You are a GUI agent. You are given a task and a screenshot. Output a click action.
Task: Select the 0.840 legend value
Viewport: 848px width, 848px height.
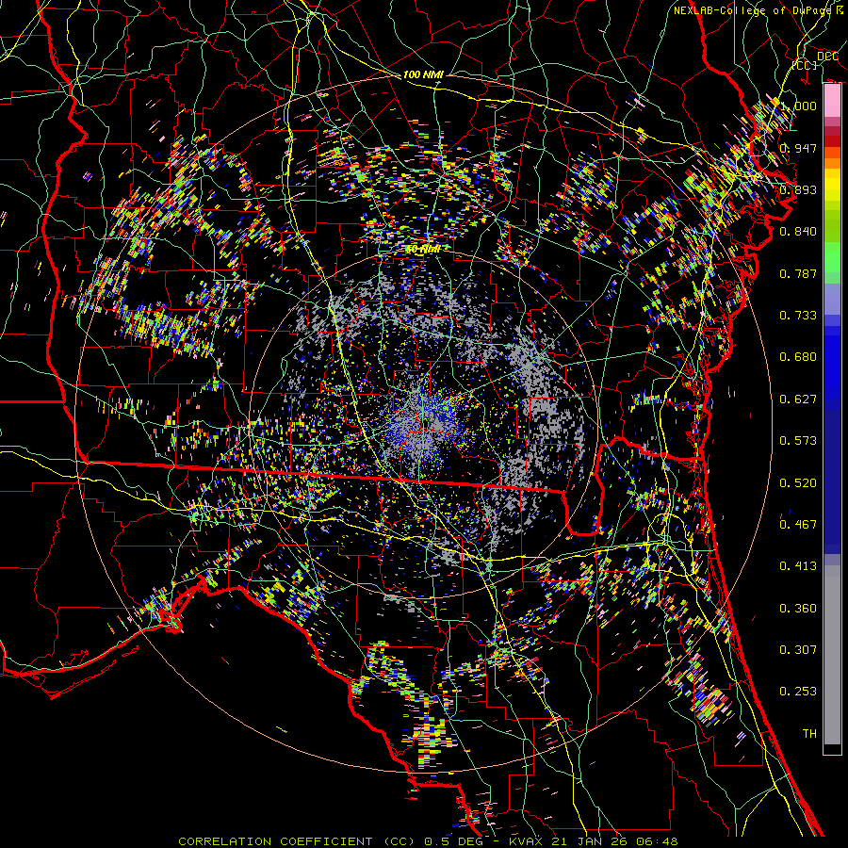pyautogui.click(x=798, y=232)
